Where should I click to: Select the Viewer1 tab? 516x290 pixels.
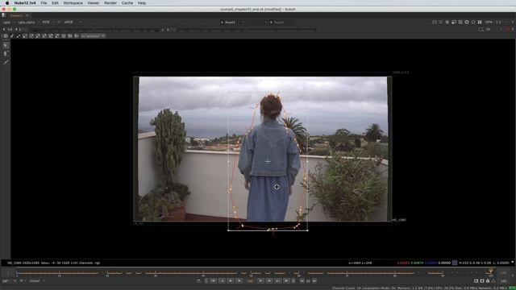coord(16,15)
